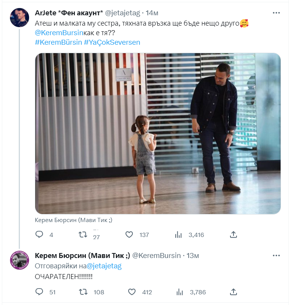
Task: Open reply box for the ОЧАРАТЕЛЕН reply
Action: tap(39, 292)
